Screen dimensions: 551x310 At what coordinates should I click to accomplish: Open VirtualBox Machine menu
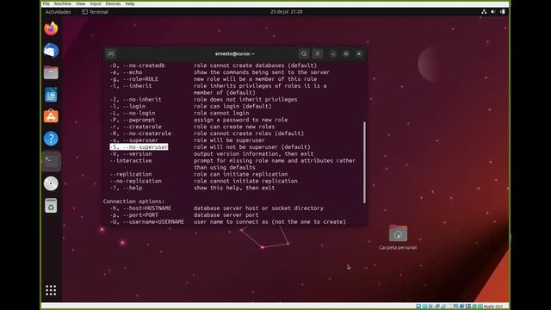(63, 3)
